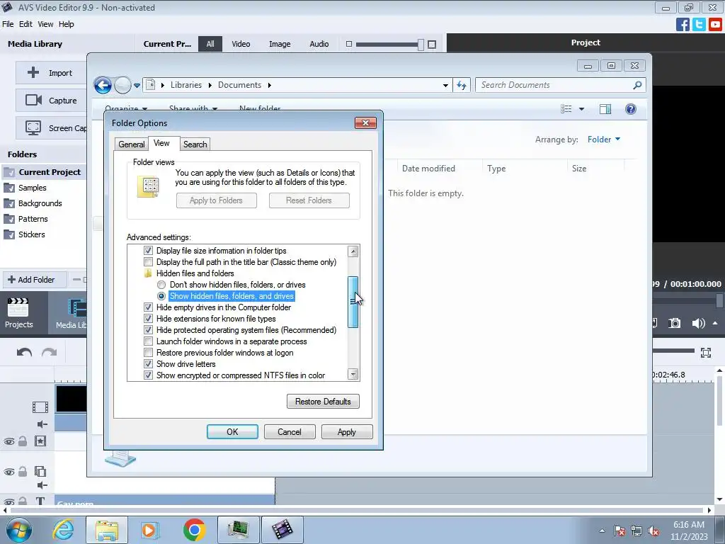Take a snapshot with camera icon
This screenshot has width=725, height=544.
[x=675, y=323]
